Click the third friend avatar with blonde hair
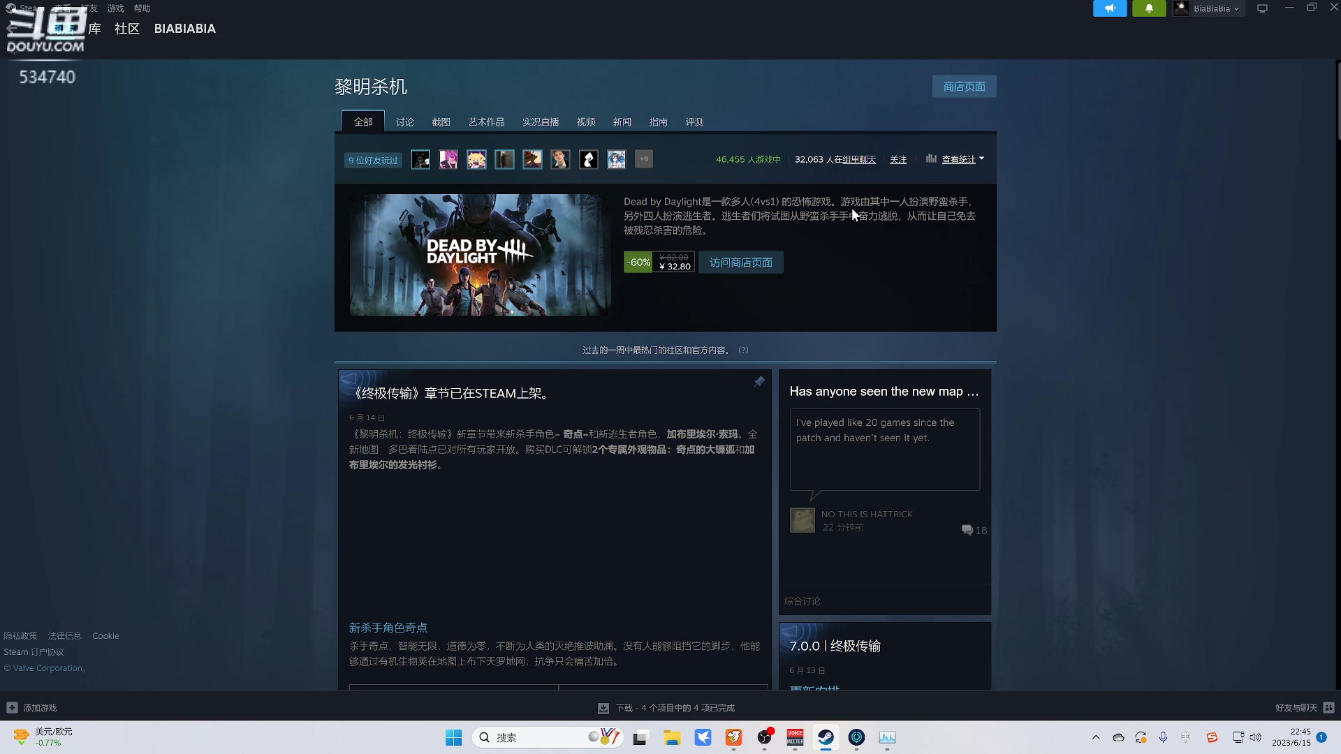 tap(476, 159)
